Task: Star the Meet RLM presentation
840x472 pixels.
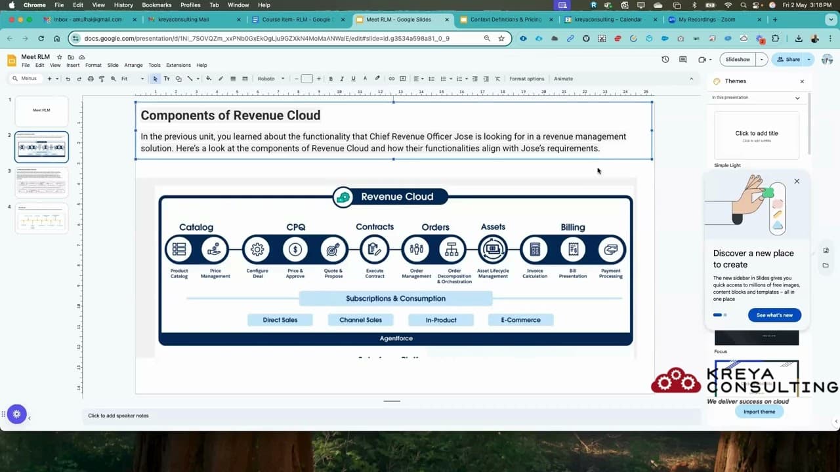Action: pos(59,57)
